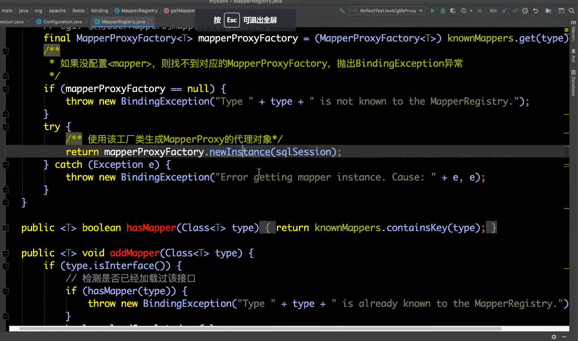Click the addMapper method name declaration
The image size is (578, 341).
(x=134, y=253)
